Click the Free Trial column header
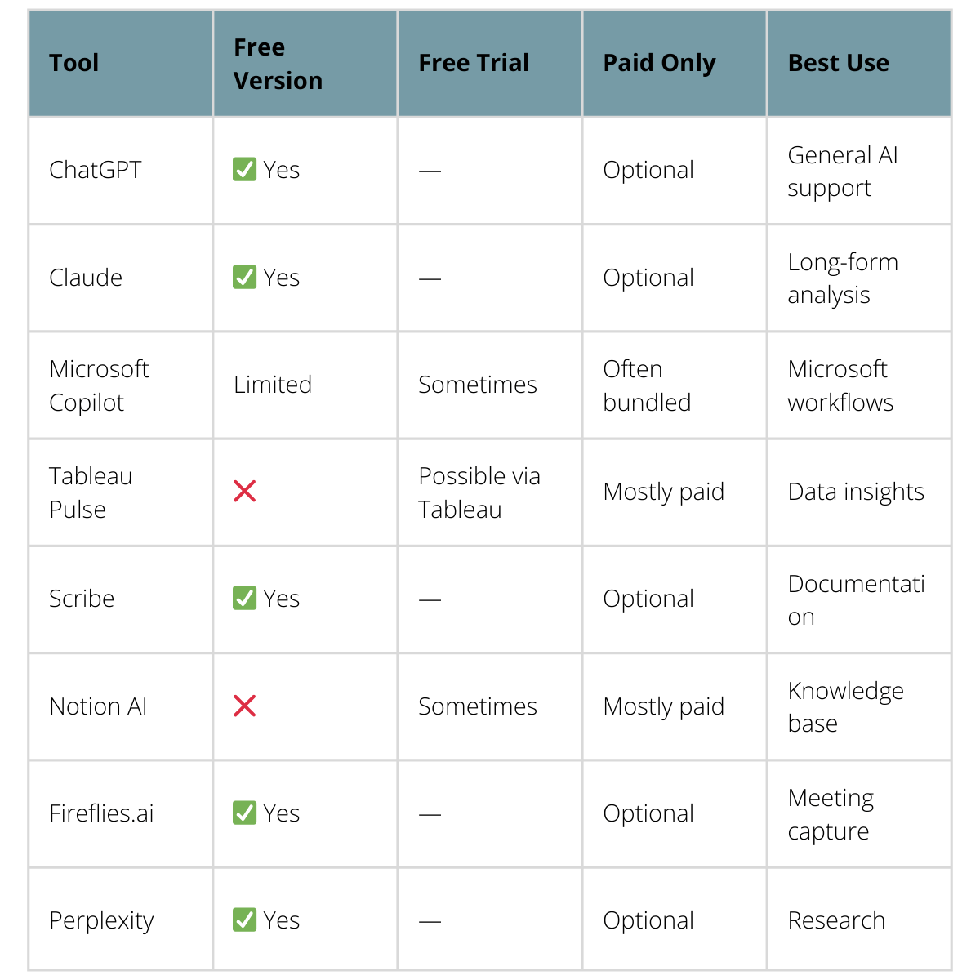This screenshot has height=980, width=980. [474, 63]
